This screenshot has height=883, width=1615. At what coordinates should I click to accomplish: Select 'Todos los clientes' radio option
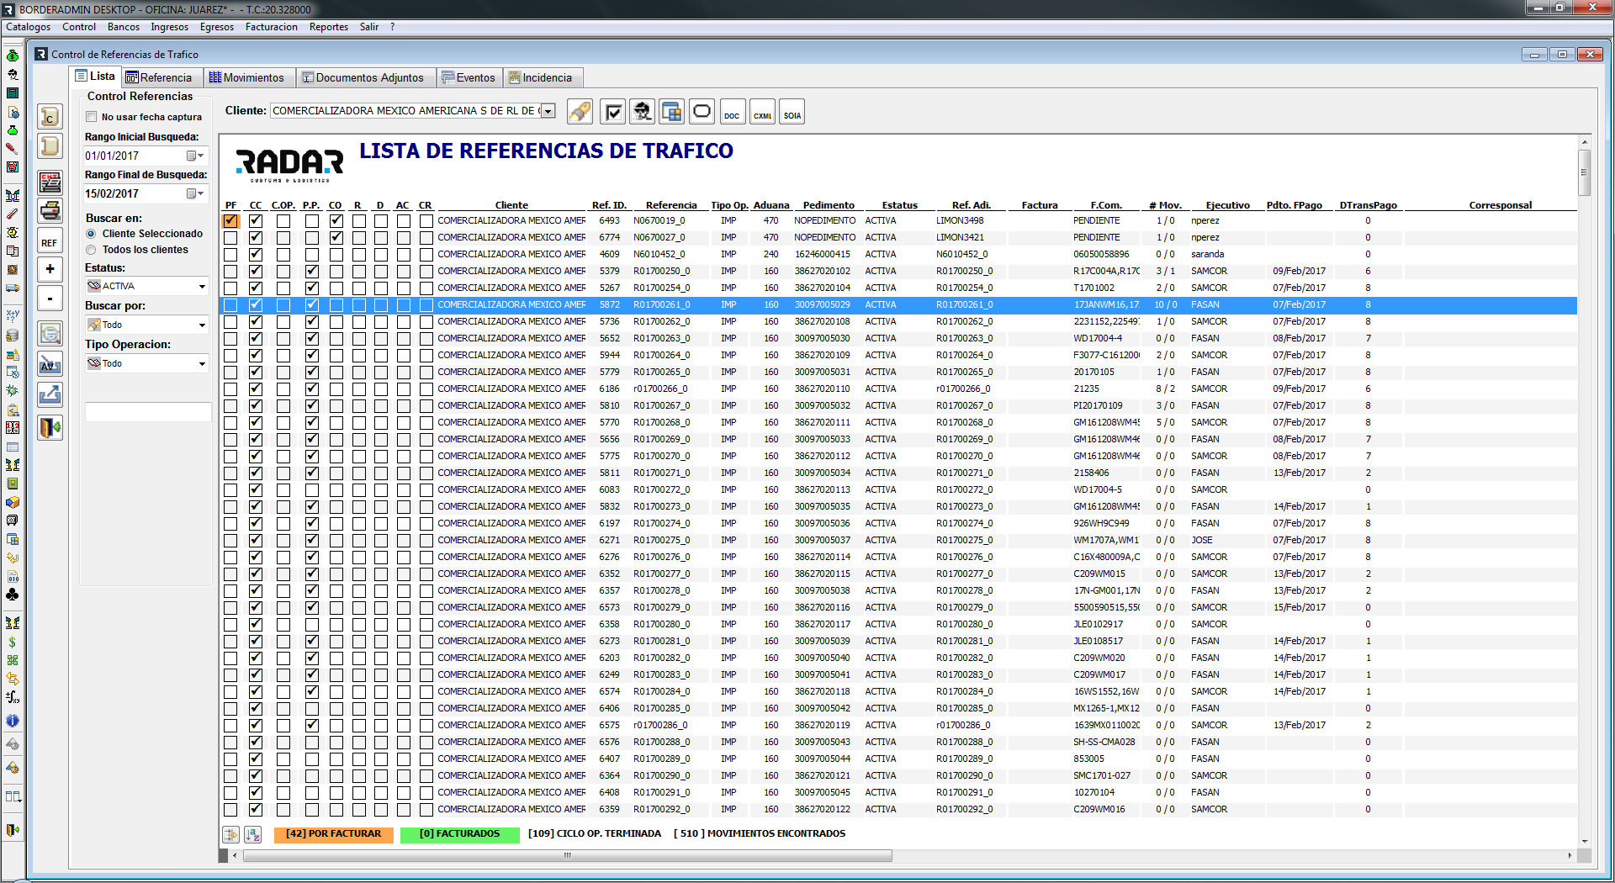pos(91,250)
